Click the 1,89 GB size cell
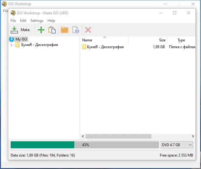 [x=159, y=47]
